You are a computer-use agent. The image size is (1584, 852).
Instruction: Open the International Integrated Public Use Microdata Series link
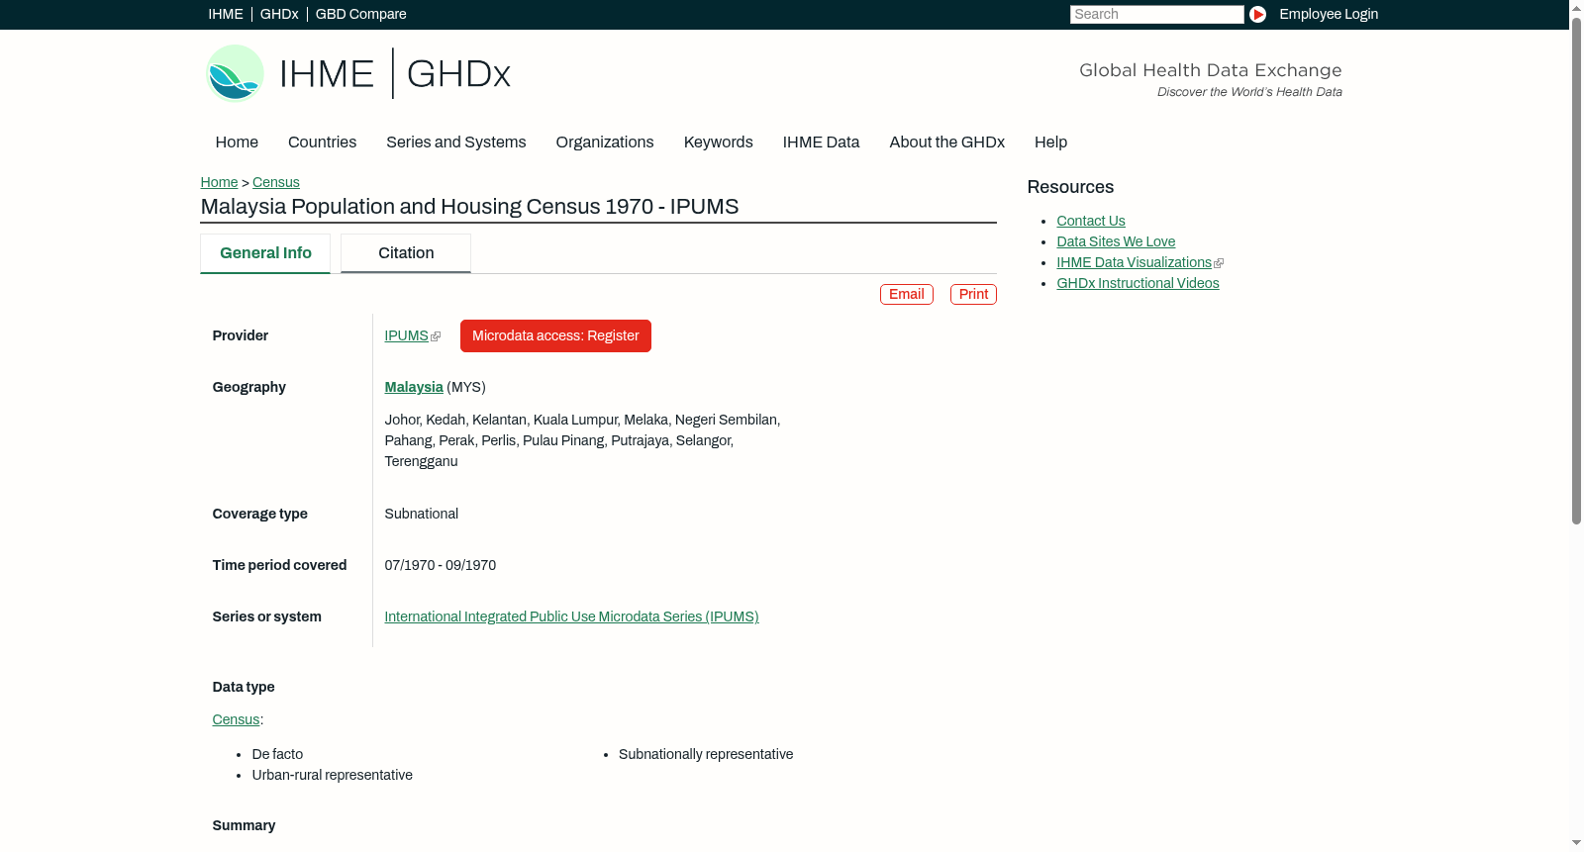pyautogui.click(x=571, y=617)
